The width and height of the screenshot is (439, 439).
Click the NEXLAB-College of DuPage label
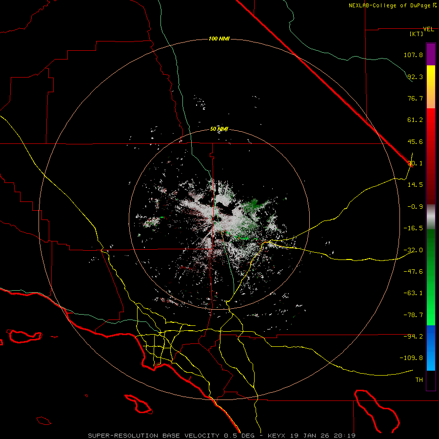pos(392,5)
